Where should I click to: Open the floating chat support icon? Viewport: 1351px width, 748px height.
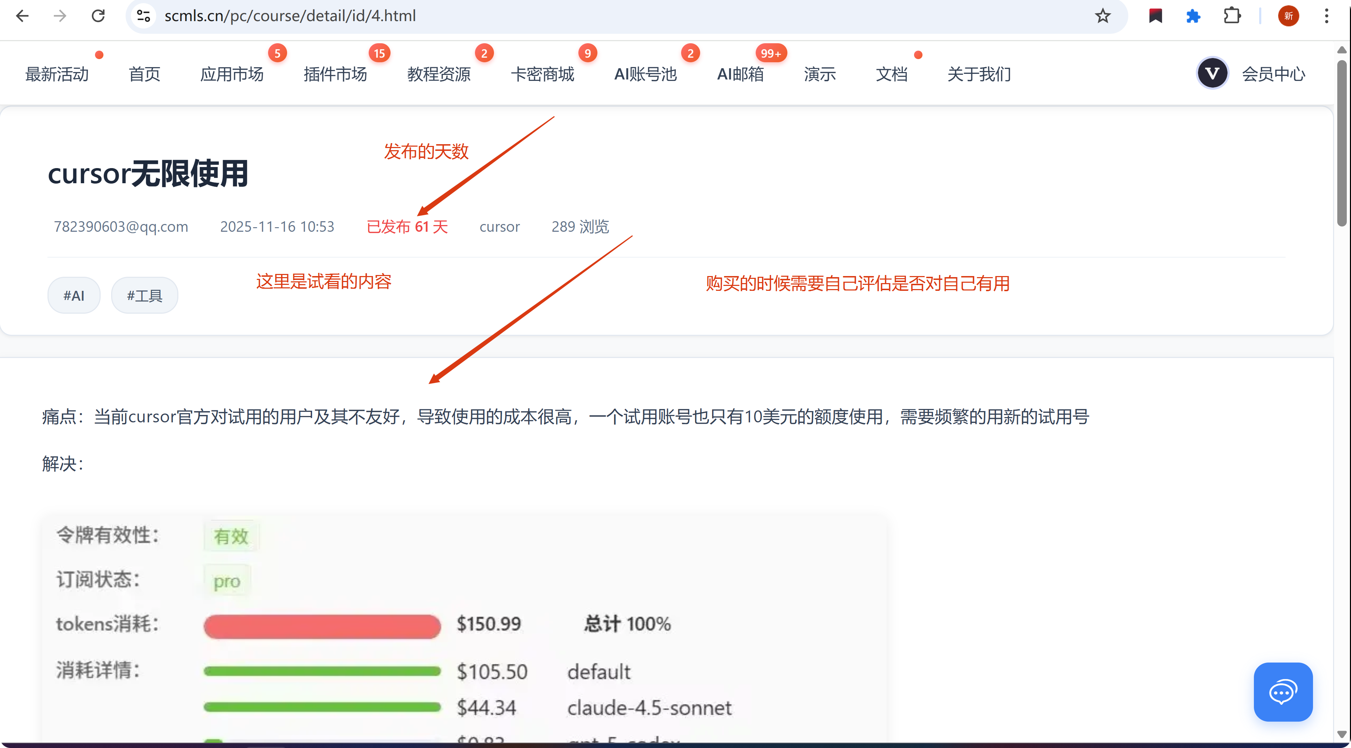(x=1283, y=692)
